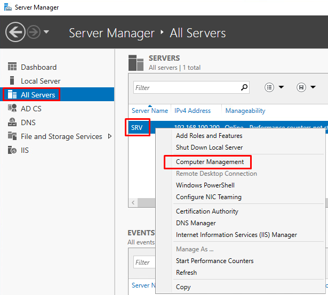Open dropdown arrow next to save query

(313, 87)
